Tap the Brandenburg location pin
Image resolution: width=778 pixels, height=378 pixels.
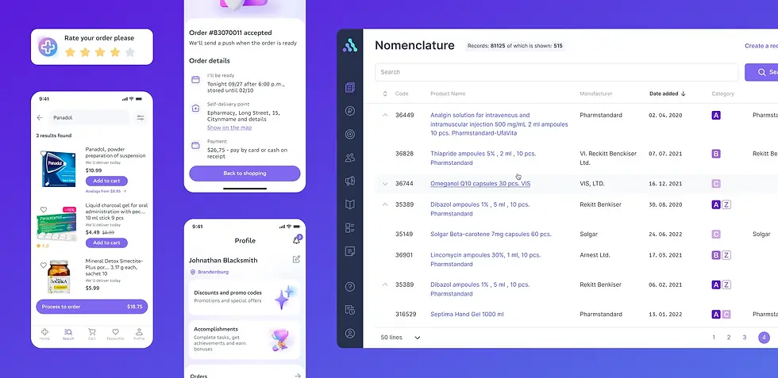[x=193, y=272]
